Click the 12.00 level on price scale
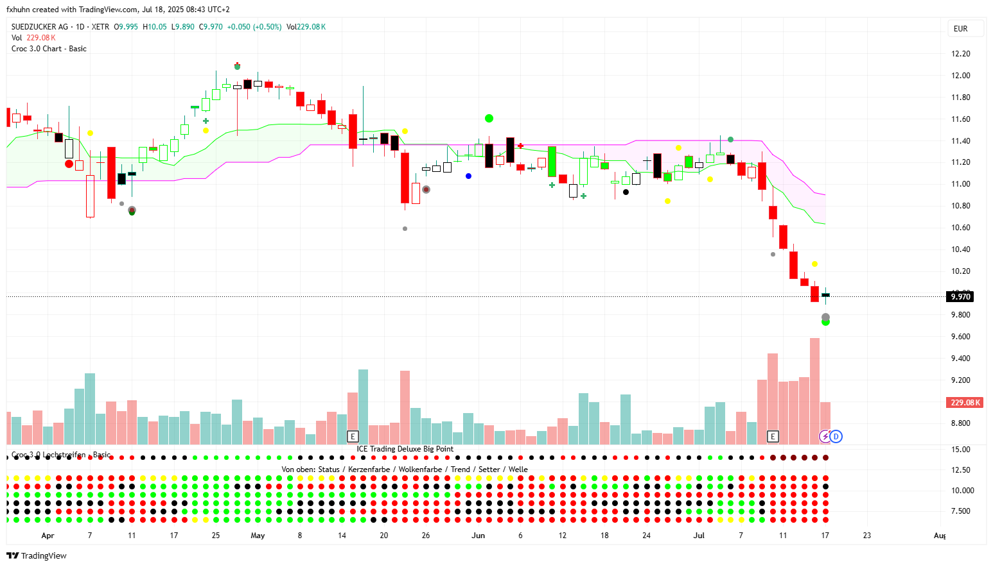Image resolution: width=993 pixels, height=567 pixels. pos(960,76)
